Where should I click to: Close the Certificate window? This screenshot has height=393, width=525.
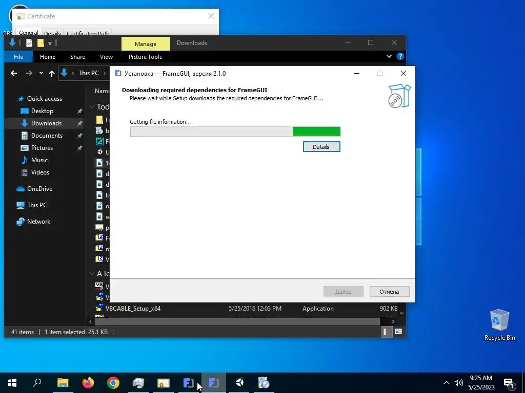211,16
